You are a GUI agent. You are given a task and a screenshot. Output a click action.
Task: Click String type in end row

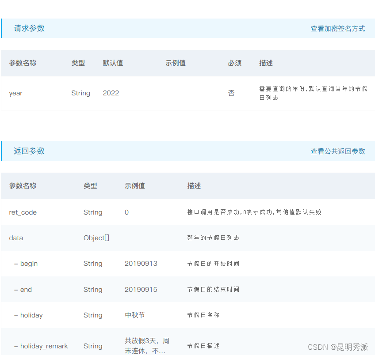click(93, 290)
